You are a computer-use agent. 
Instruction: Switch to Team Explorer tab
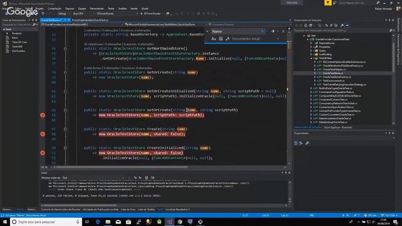(x=338, y=127)
